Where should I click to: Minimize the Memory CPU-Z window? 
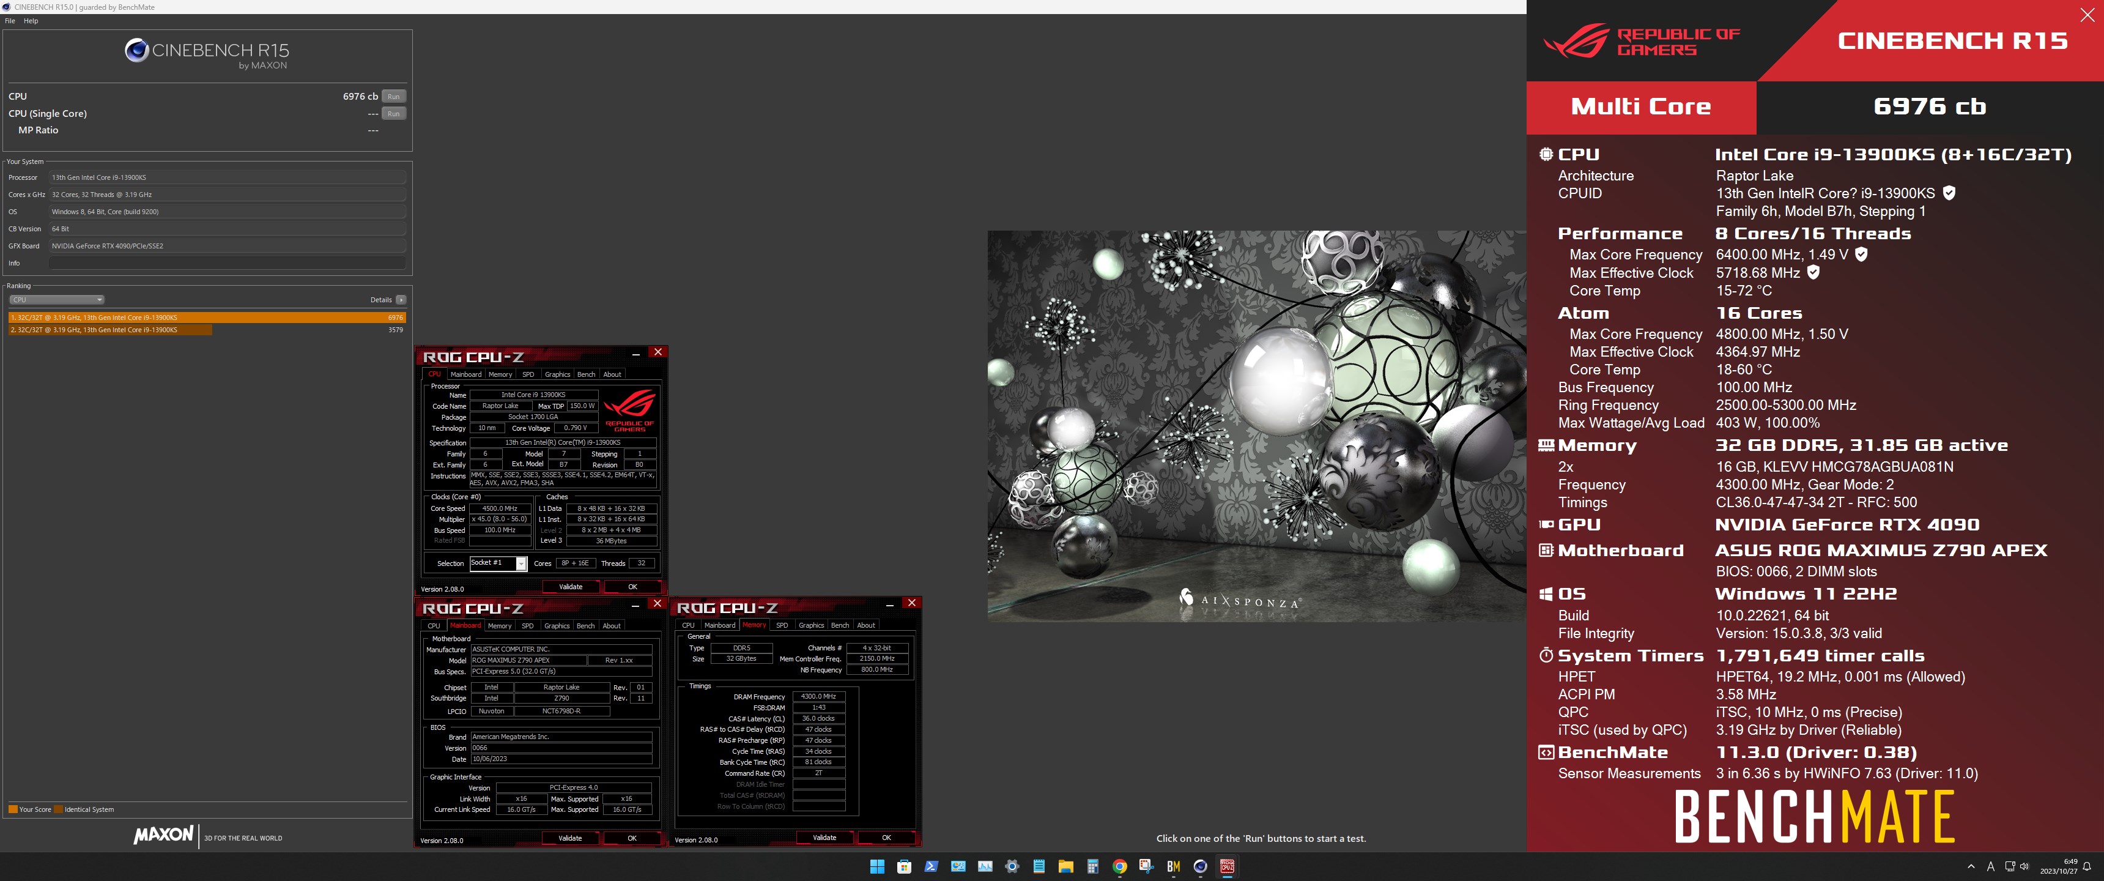pos(889,604)
